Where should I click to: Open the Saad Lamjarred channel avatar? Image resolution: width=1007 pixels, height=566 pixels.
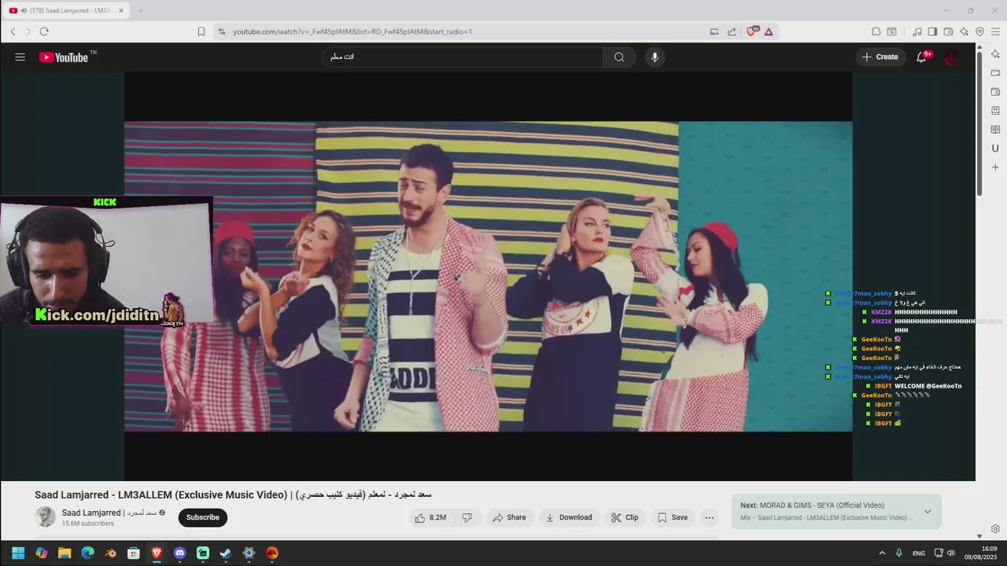46,516
